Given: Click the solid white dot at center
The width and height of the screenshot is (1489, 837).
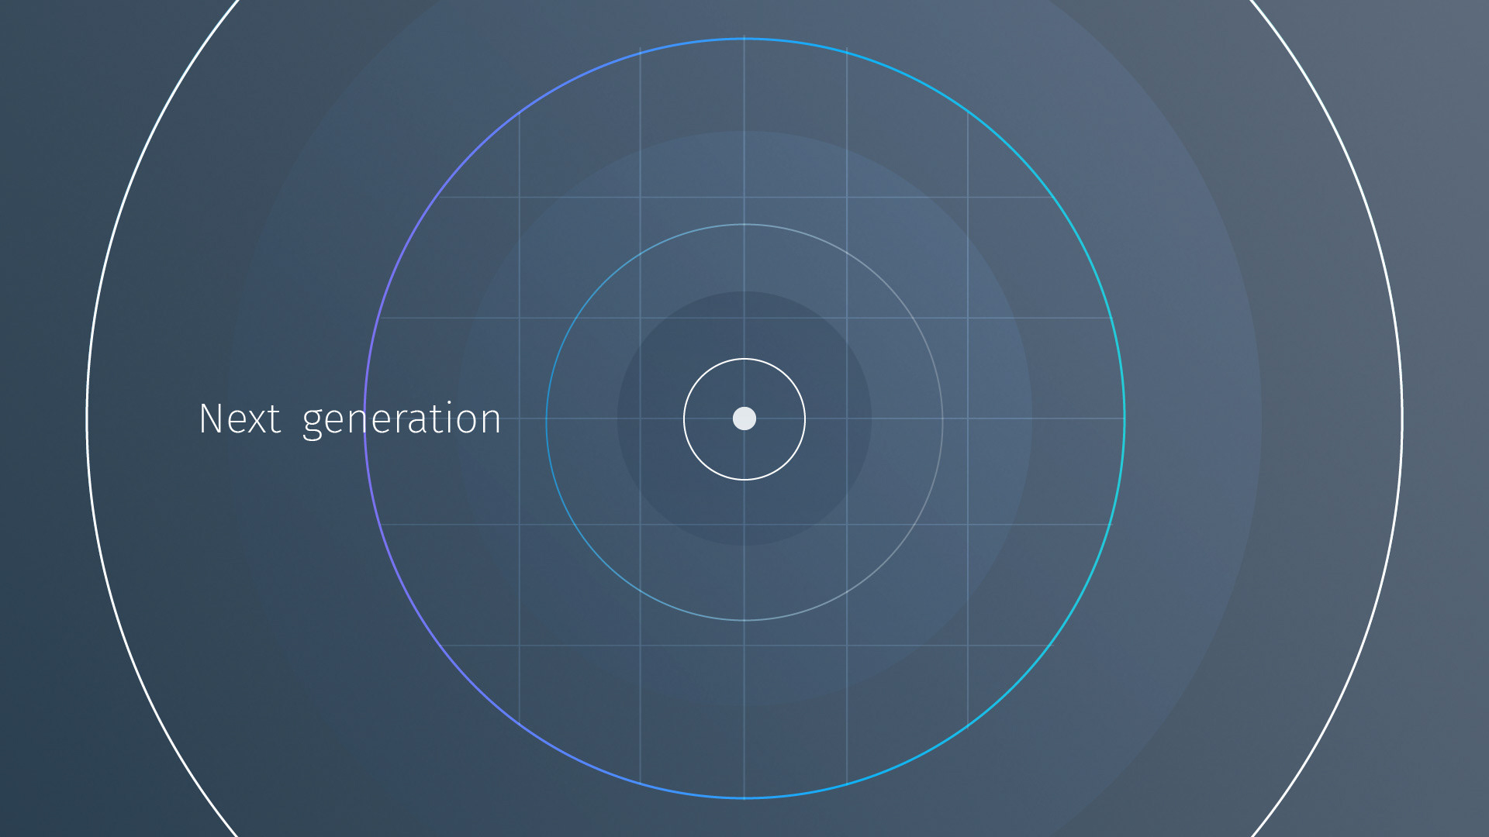Looking at the screenshot, I should (x=744, y=418).
